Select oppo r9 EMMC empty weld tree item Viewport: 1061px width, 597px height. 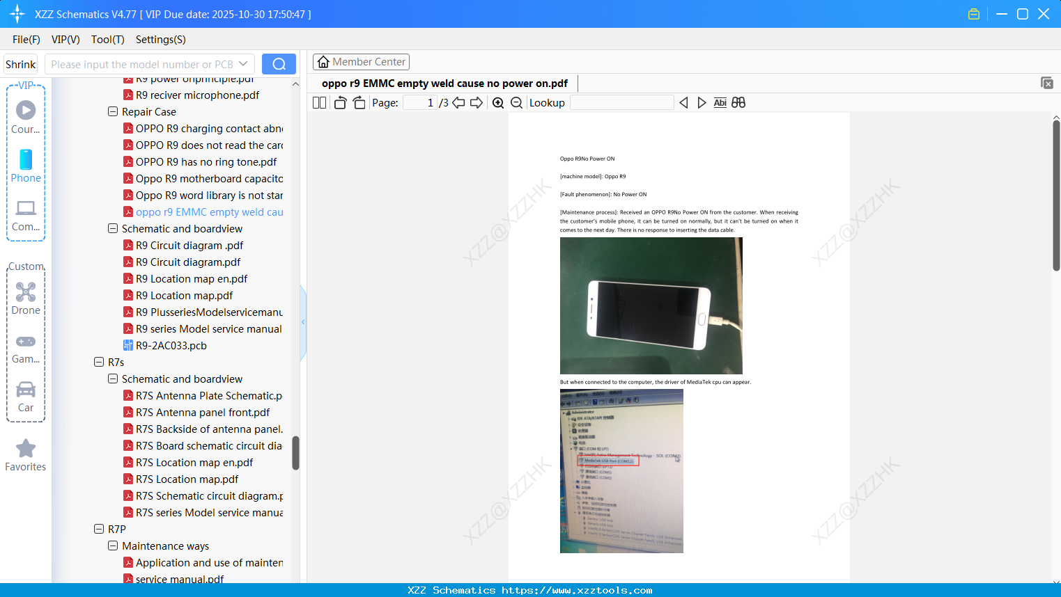[209, 212]
